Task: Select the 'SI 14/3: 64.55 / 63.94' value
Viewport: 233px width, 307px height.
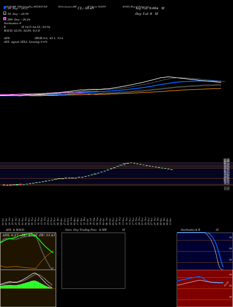Action: click(x=35, y=27)
